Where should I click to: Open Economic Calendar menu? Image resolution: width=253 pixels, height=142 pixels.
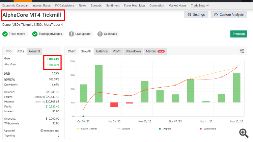pos(15,5)
